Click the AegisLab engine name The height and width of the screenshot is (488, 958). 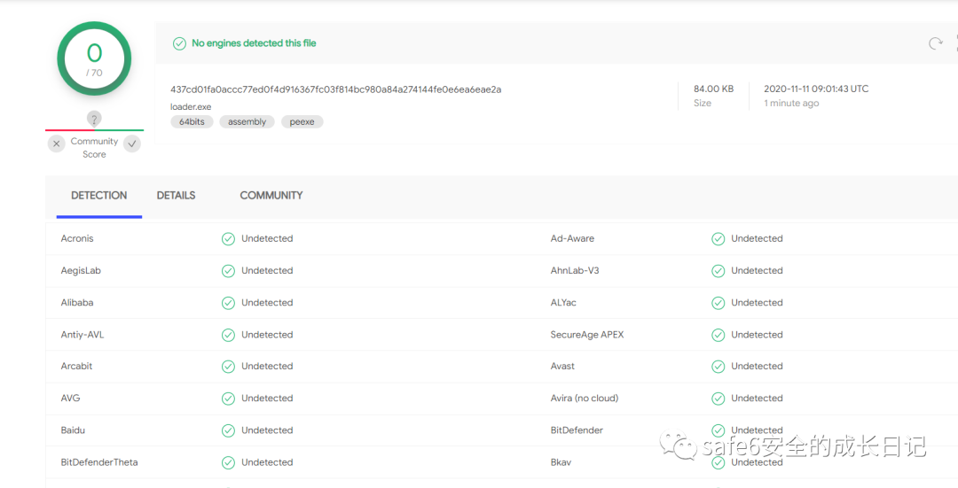[x=81, y=270]
